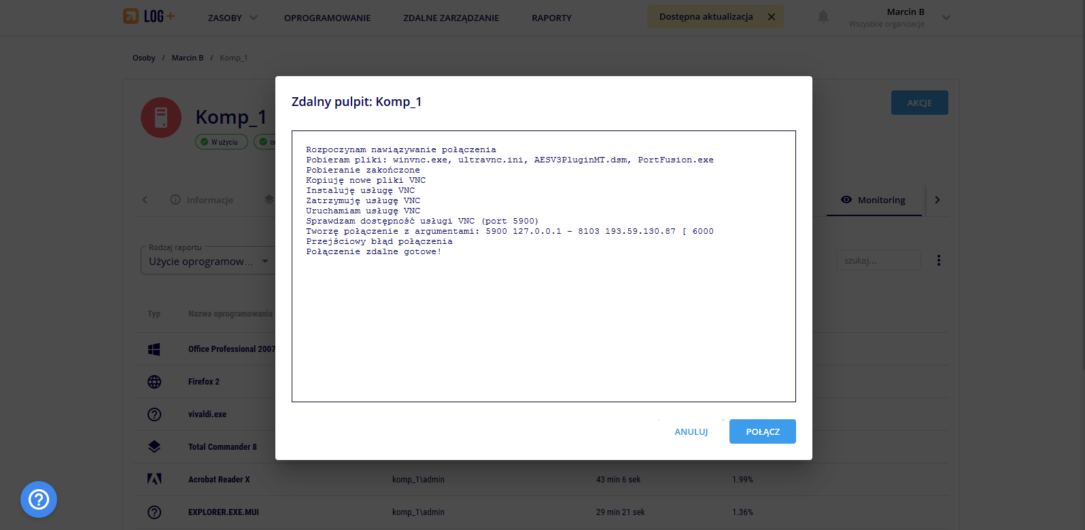Open the help question mark bubble
Image resolution: width=1085 pixels, height=530 pixels.
tap(39, 499)
